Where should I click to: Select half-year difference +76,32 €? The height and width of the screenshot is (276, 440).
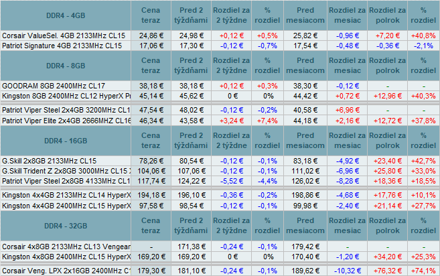click(x=388, y=271)
